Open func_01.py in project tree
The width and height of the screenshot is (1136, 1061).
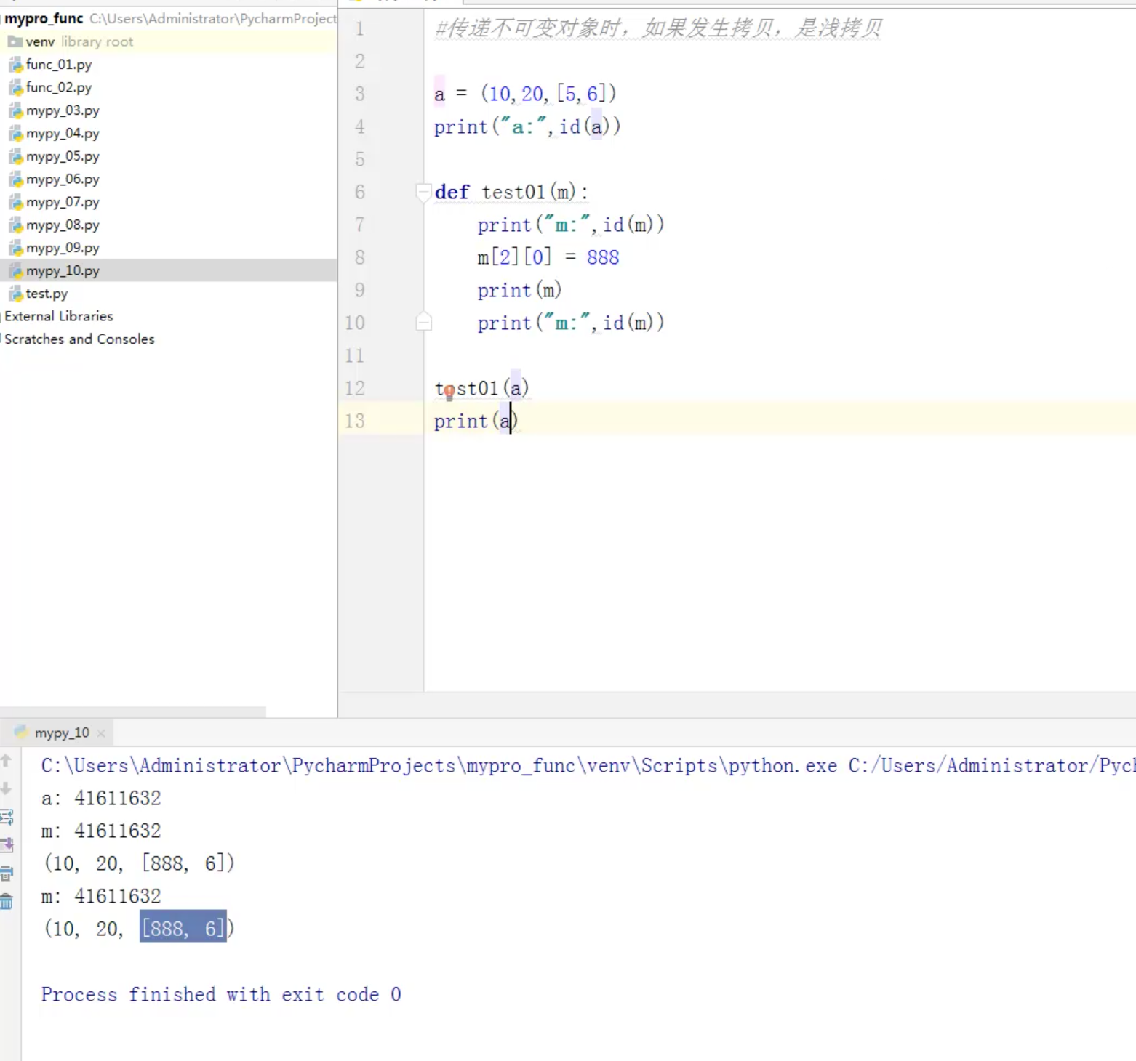click(58, 65)
